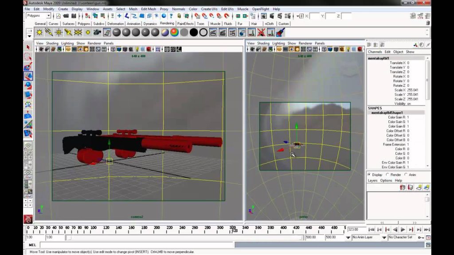454x255 pixels.
Task: Open the clapperboard render view icon
Action: point(213,32)
